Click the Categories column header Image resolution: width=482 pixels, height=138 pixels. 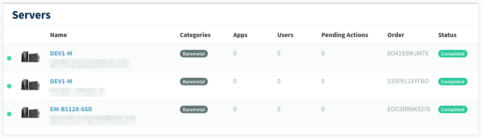[x=195, y=35]
